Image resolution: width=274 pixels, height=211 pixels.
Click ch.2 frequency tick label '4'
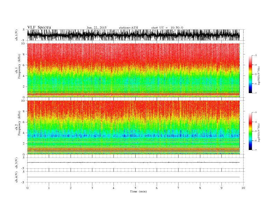tap(24, 133)
